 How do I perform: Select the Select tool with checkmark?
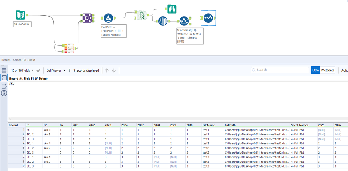pos(208,18)
